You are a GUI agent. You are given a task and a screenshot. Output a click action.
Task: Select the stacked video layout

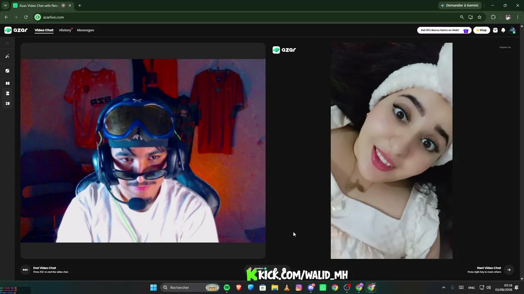[7, 94]
